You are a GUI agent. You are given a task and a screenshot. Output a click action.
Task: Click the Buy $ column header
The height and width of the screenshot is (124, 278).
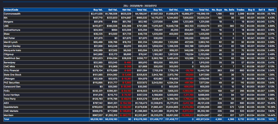(252, 10)
